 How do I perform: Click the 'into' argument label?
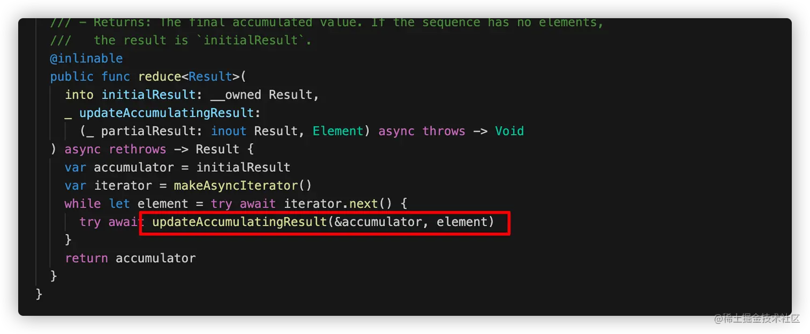79,95
